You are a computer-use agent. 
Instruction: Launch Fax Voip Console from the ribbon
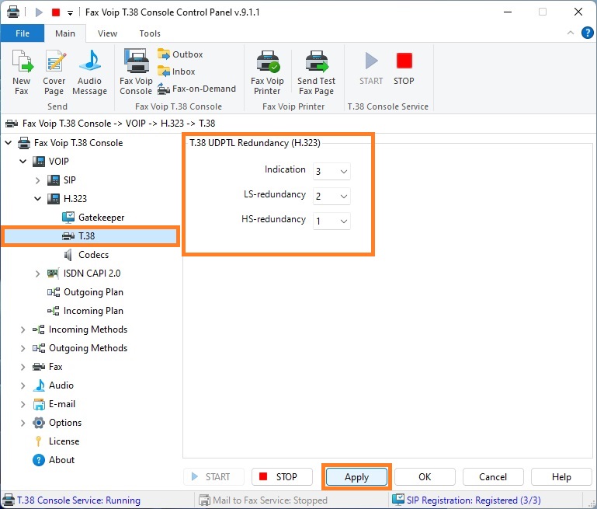pos(136,72)
